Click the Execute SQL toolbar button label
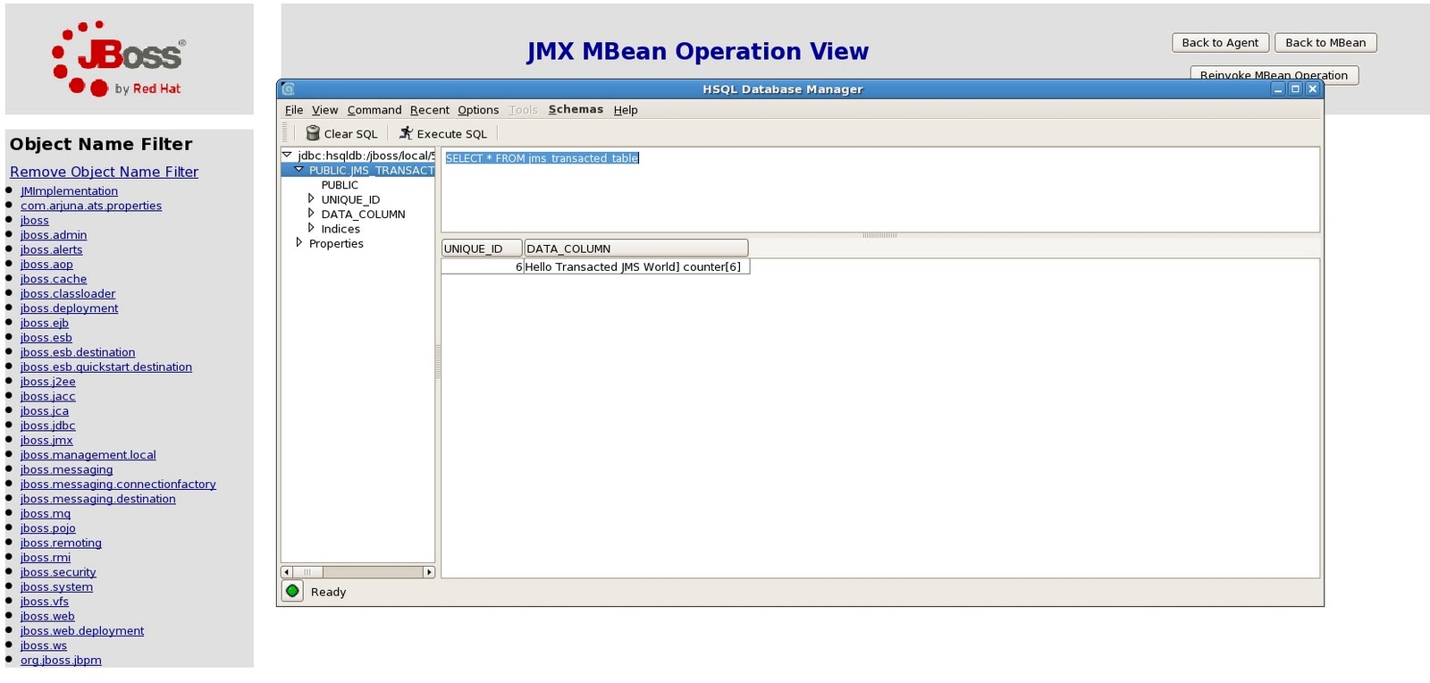 point(452,134)
